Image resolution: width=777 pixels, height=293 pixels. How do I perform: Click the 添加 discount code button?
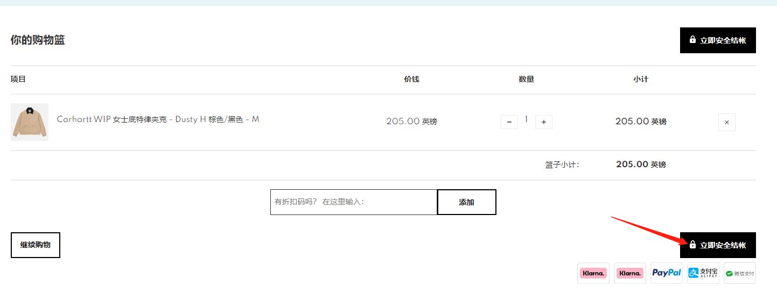tap(466, 202)
